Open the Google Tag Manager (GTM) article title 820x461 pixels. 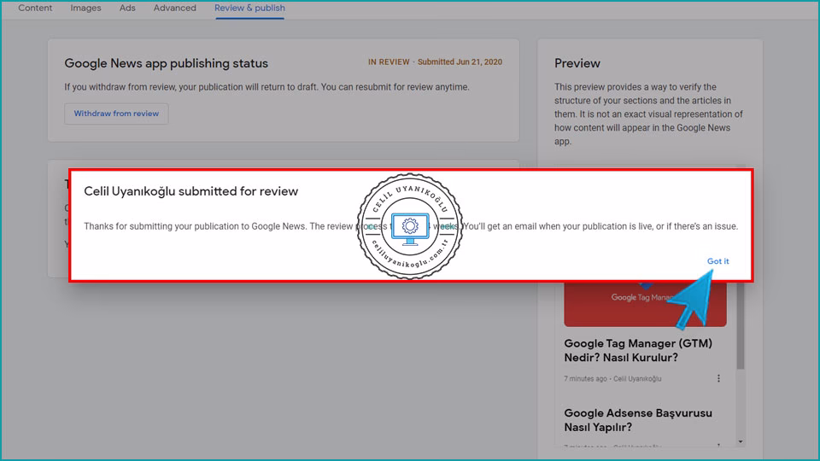(638, 350)
